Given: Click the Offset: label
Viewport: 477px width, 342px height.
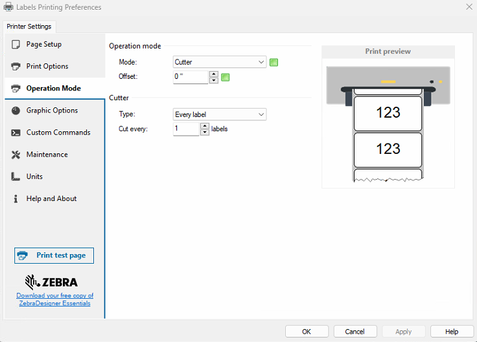Looking at the screenshot, I should 128,76.
